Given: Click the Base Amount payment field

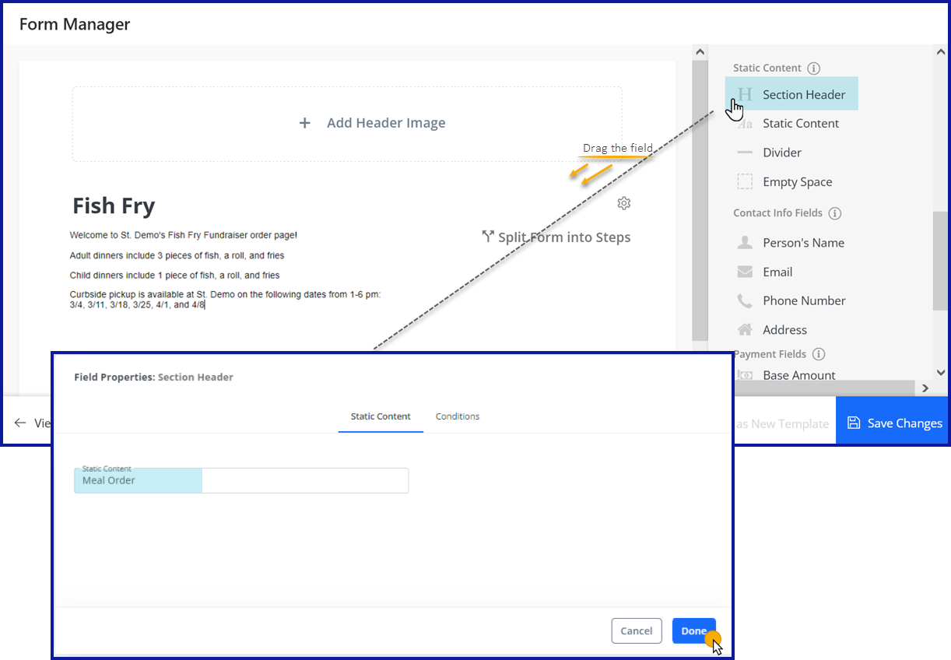Looking at the screenshot, I should click(798, 374).
